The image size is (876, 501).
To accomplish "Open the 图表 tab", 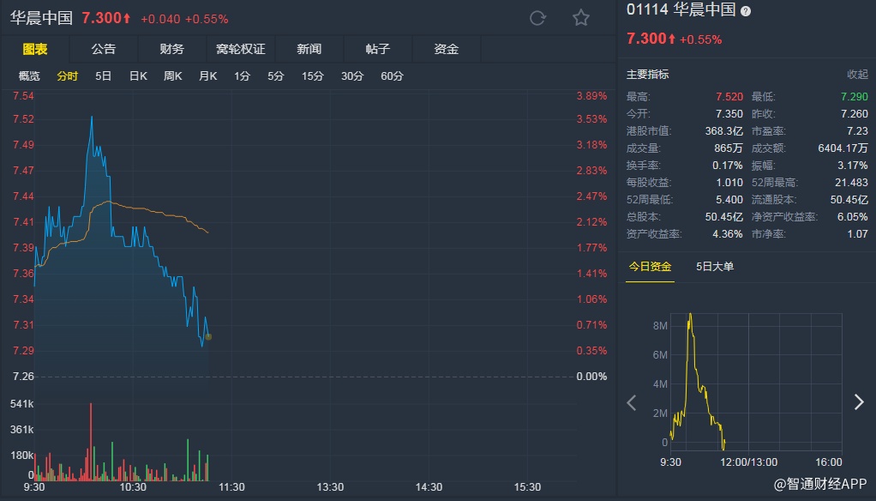I will click(x=35, y=49).
